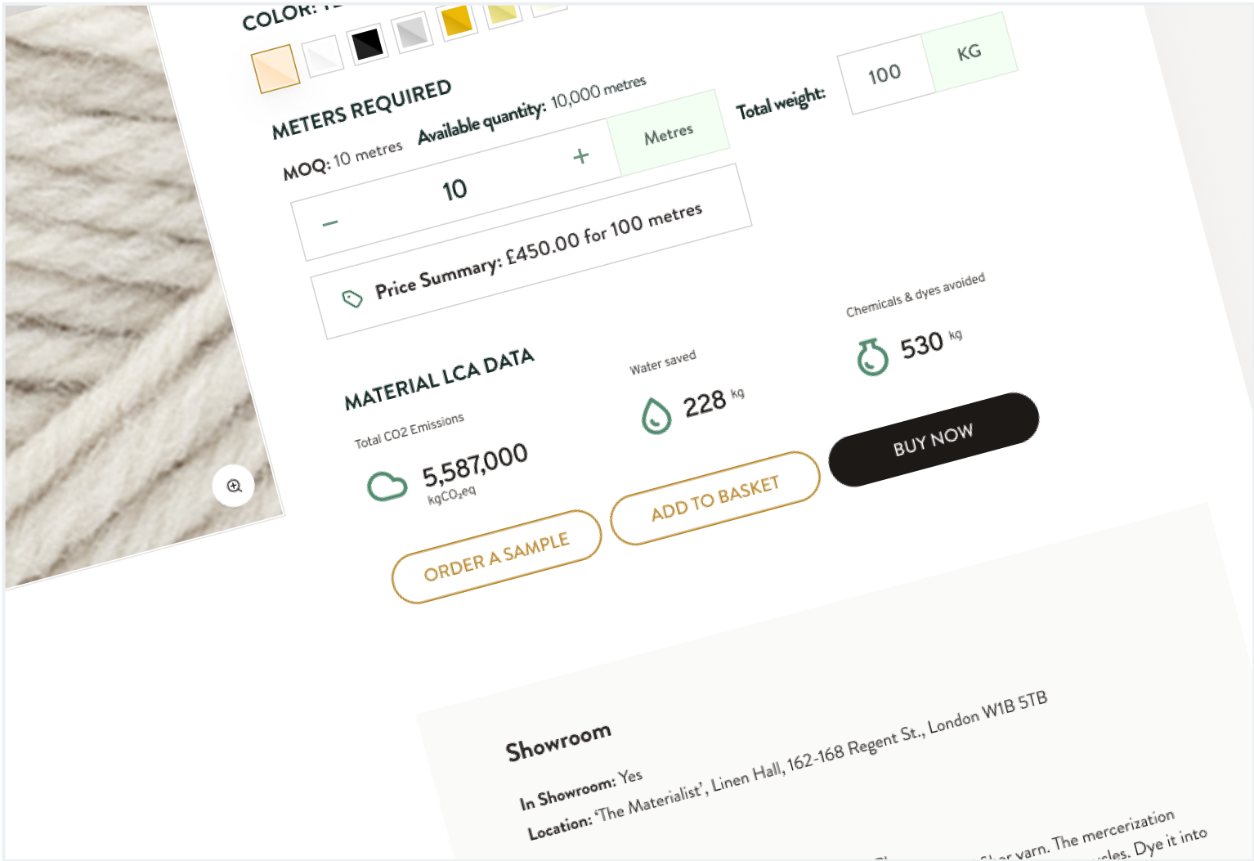Select the grey color swatch

pyautogui.click(x=412, y=32)
